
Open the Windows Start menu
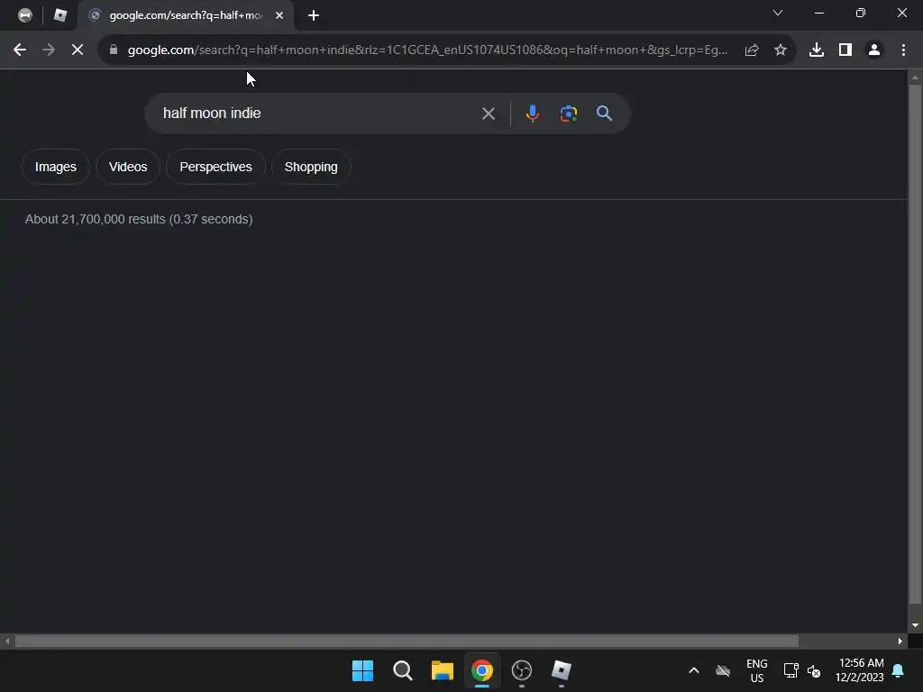pos(362,670)
